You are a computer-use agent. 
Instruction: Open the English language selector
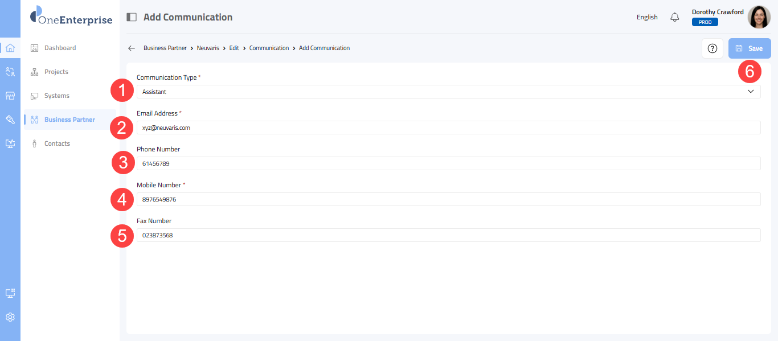click(647, 17)
